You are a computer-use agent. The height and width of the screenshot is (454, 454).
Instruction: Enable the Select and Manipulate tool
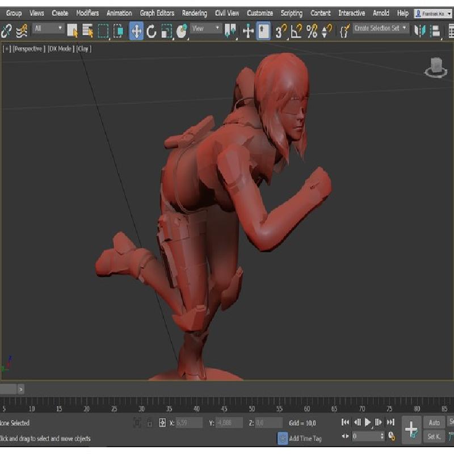pos(248,31)
